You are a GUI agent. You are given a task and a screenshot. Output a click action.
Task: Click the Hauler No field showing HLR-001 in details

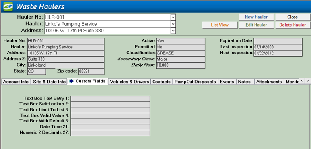point(66,41)
